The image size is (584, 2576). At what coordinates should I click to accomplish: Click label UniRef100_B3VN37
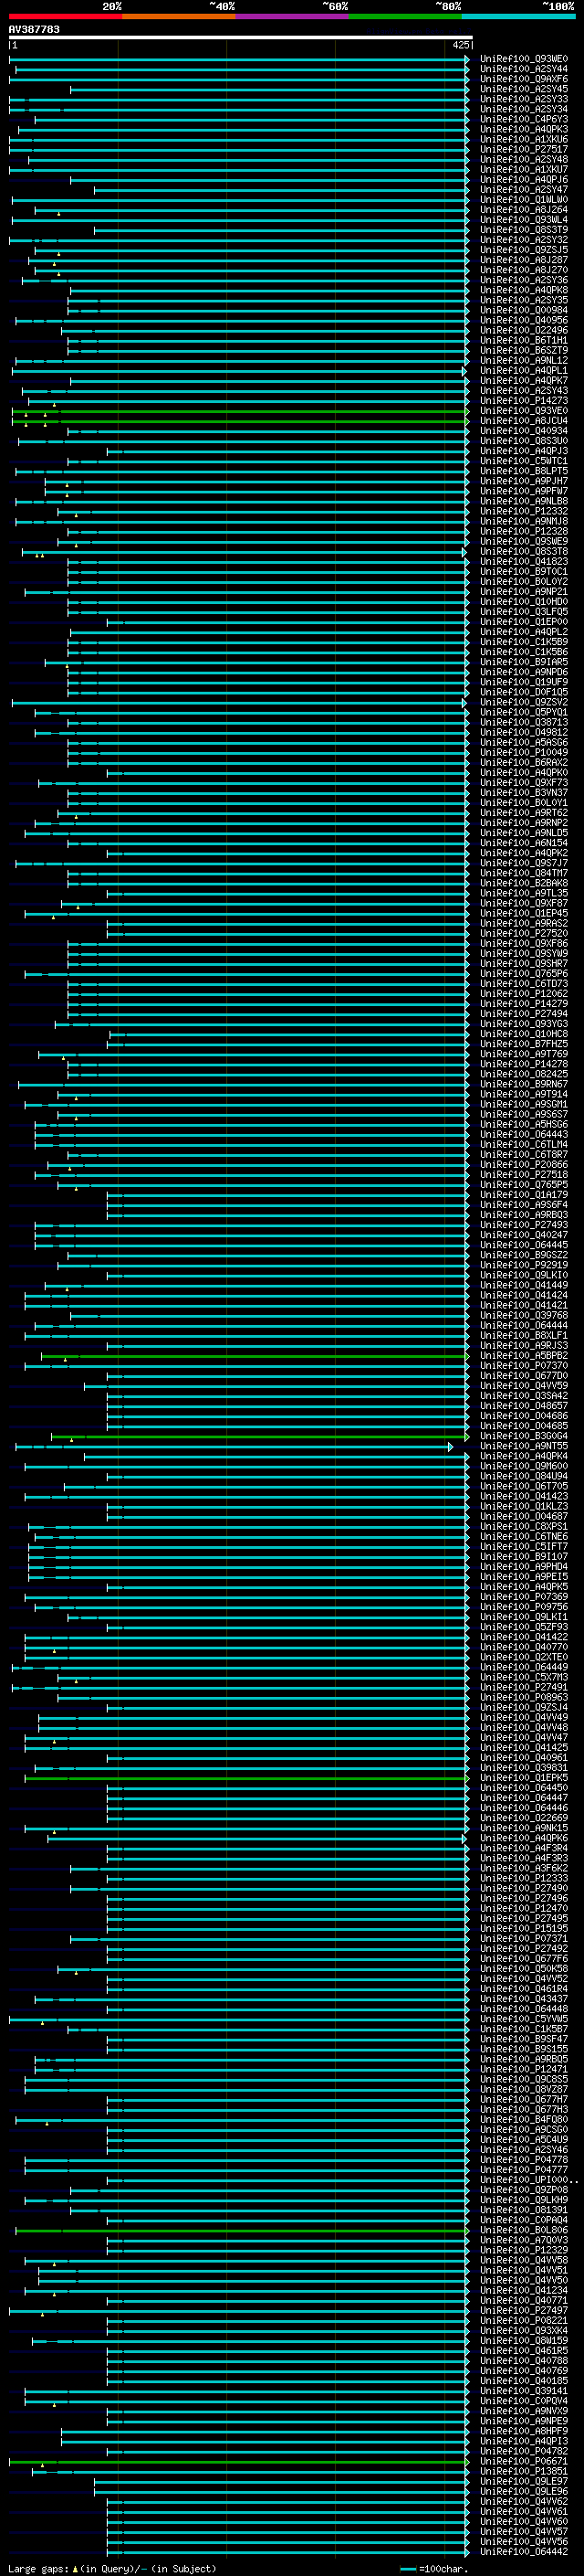coord(523,793)
